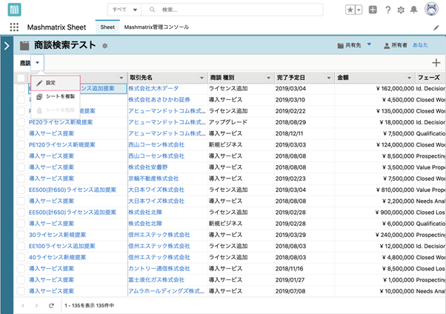446x314 pixels.
Task: Open the favorites list dropdown arrow
Action: tap(359, 10)
